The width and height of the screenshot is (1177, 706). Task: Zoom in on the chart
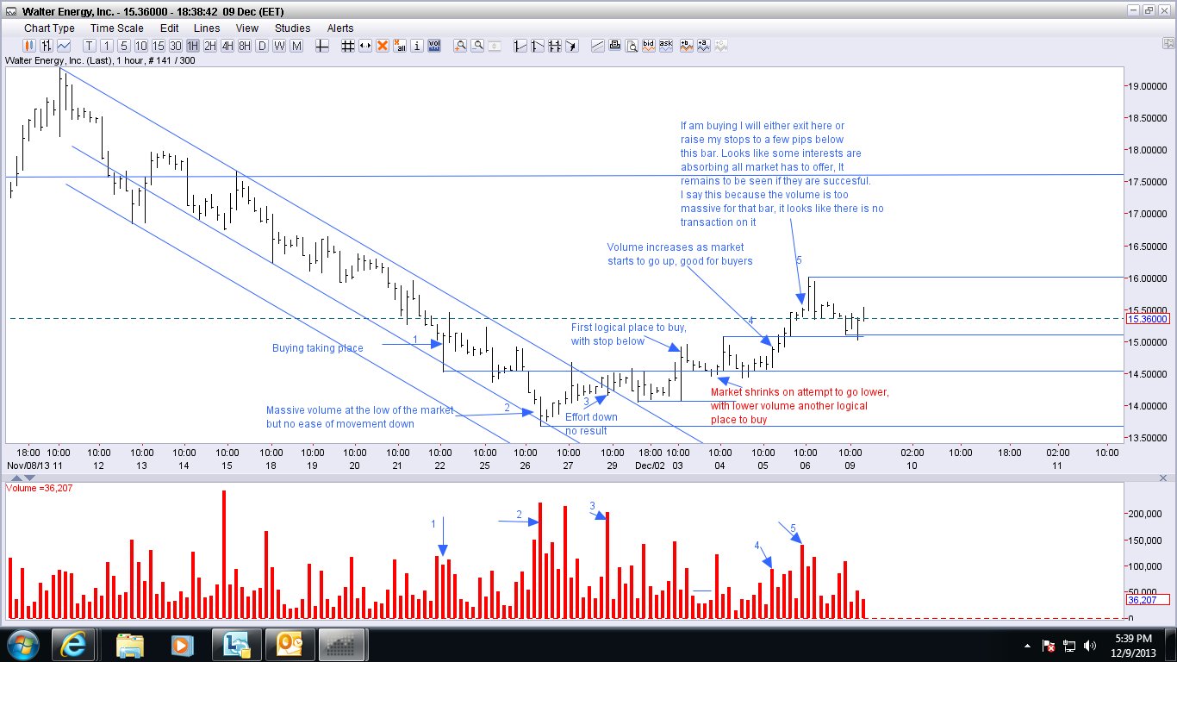[x=460, y=46]
